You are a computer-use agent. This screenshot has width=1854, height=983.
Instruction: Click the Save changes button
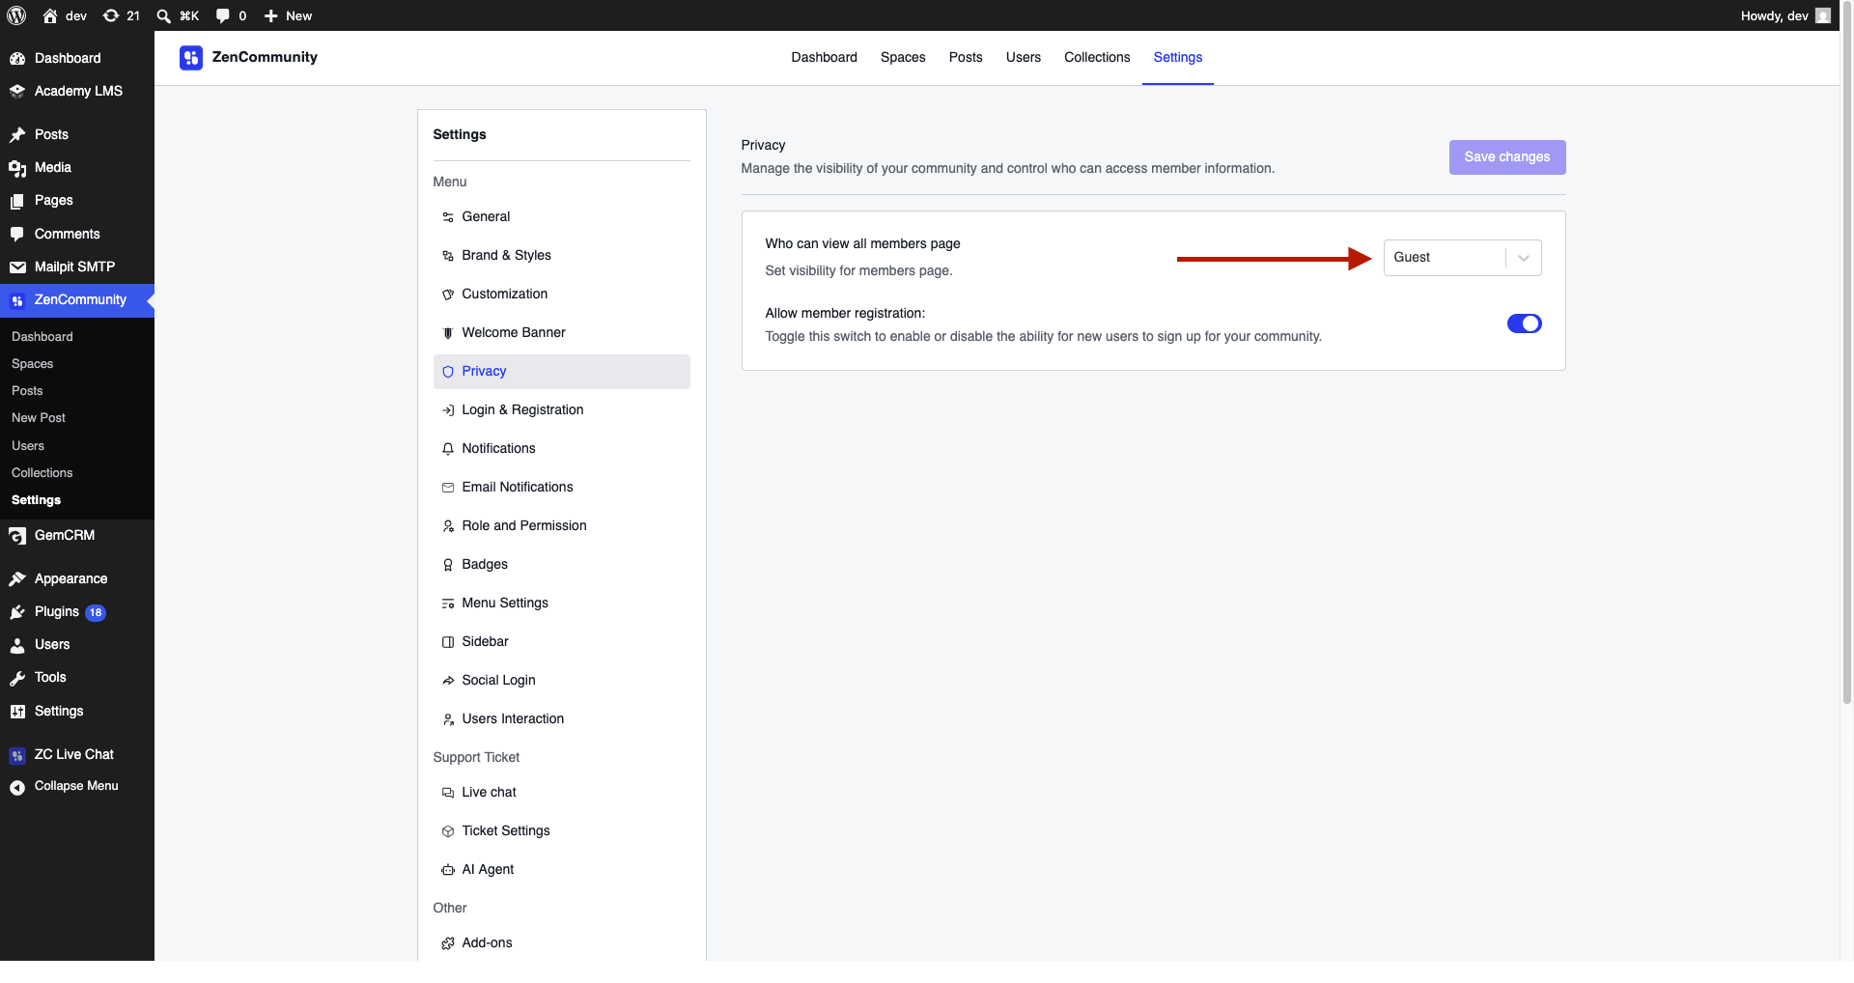point(1507,157)
